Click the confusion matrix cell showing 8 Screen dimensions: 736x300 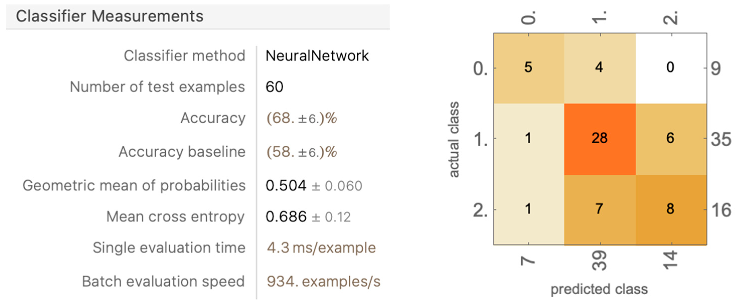[x=670, y=209]
